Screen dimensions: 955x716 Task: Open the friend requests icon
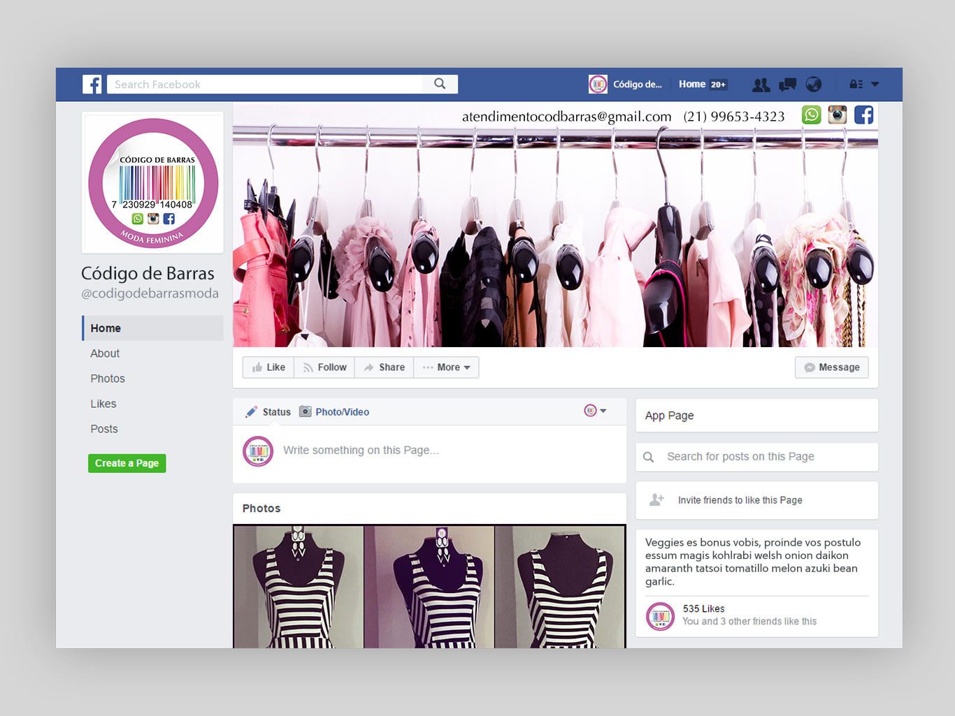(761, 85)
